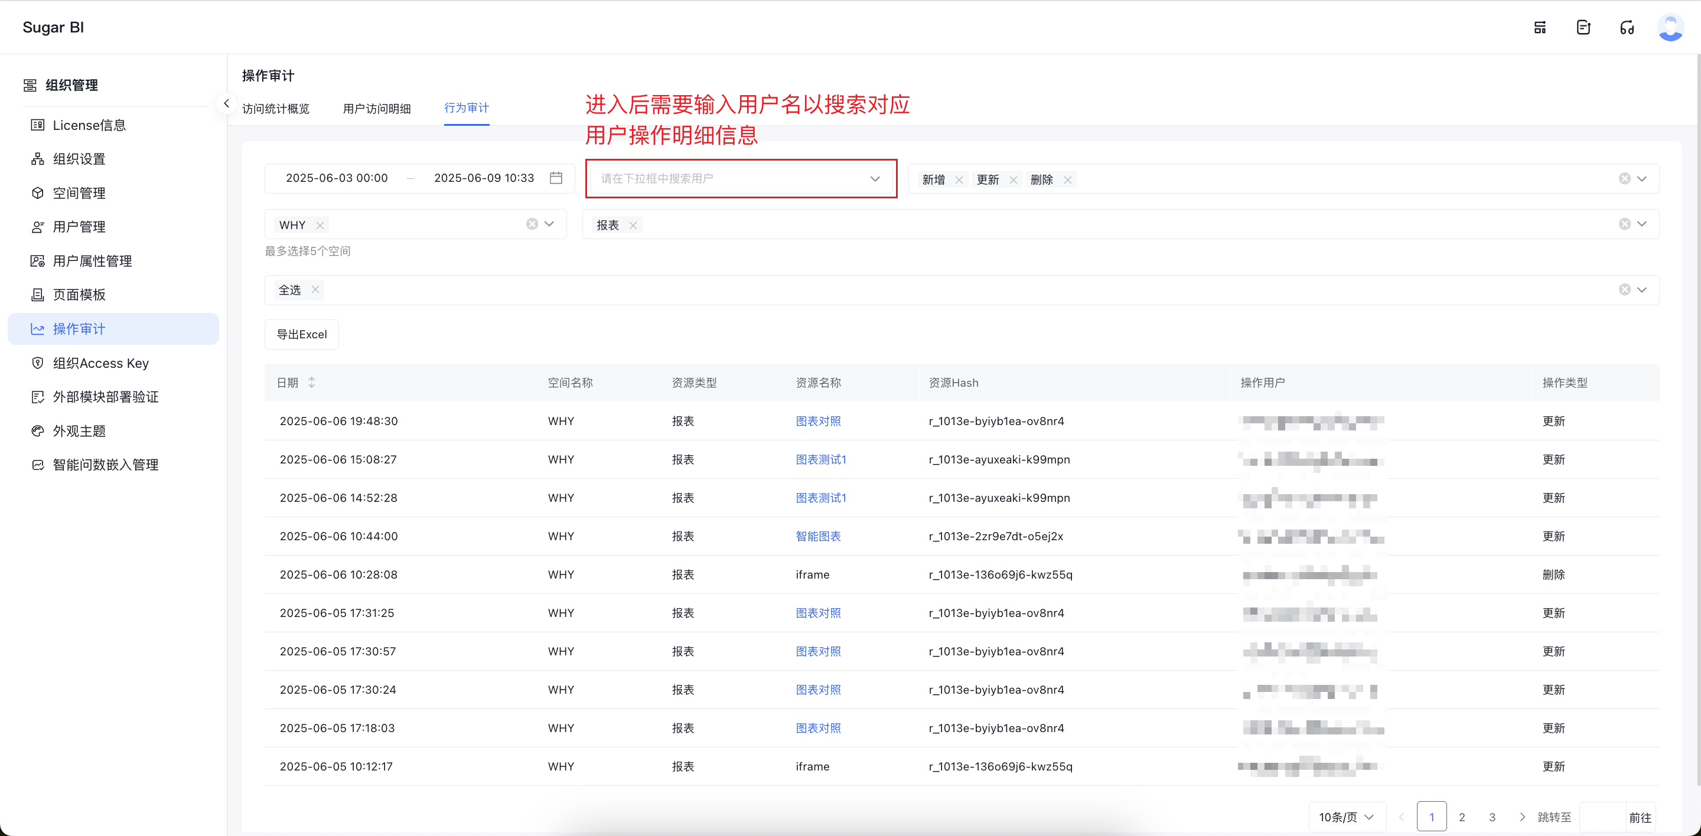
Task: Sort the table by 日期 column
Action: pyautogui.click(x=312, y=382)
